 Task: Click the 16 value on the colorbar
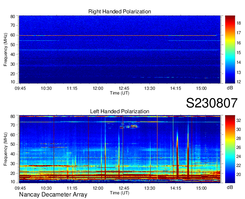pos(239,43)
